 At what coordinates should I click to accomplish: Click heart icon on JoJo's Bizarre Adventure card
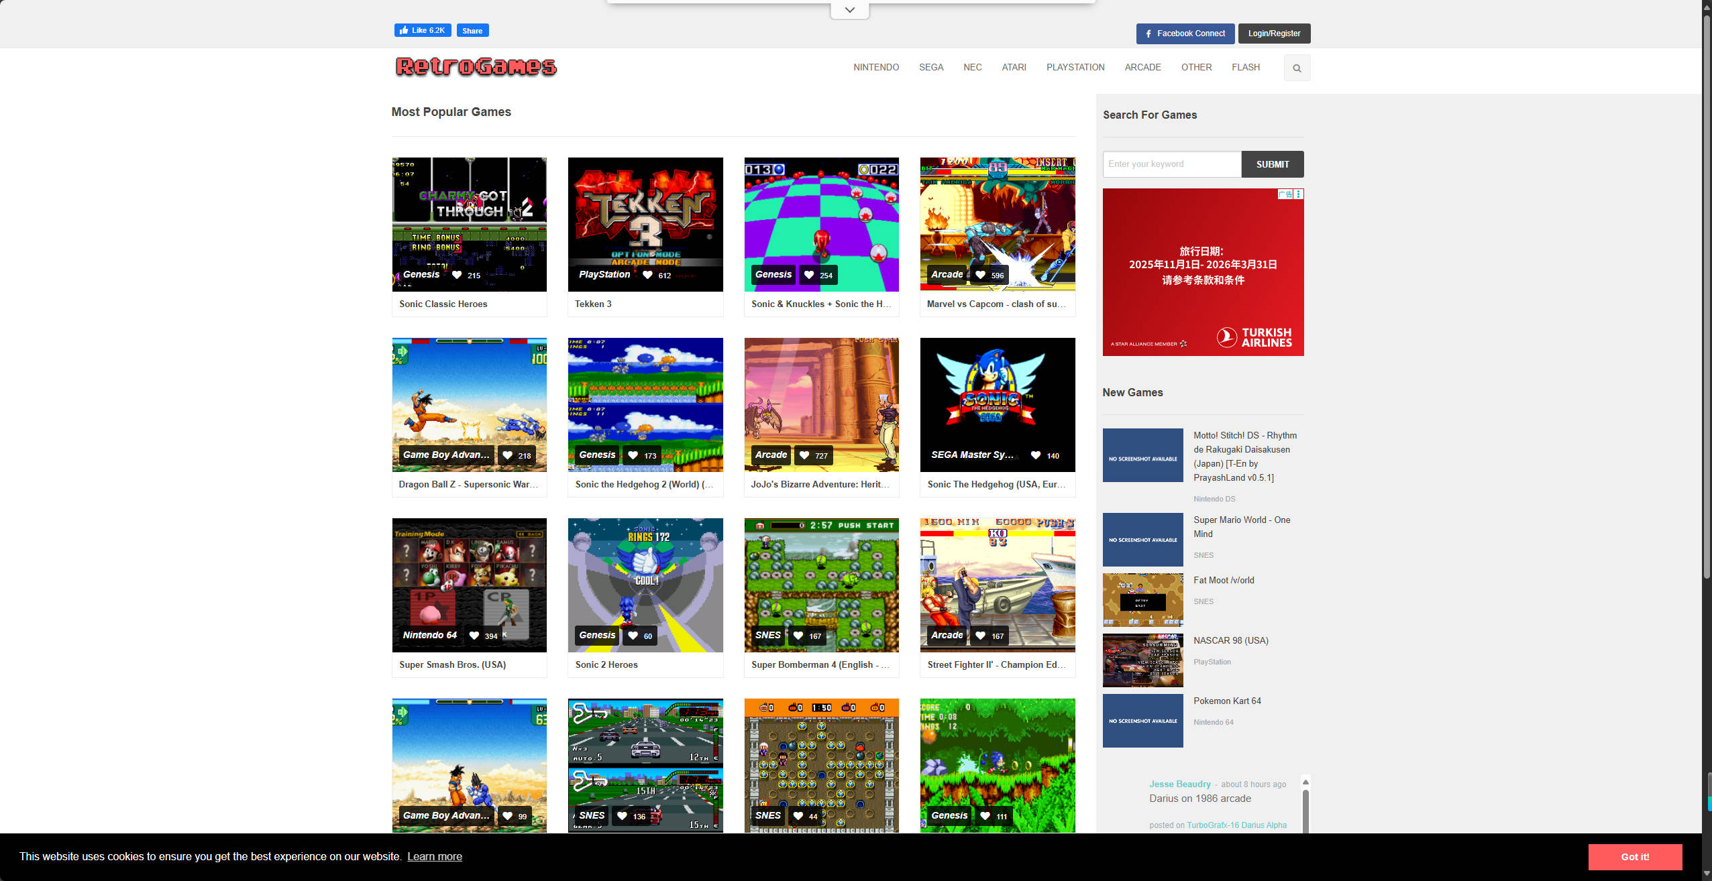pyautogui.click(x=804, y=455)
